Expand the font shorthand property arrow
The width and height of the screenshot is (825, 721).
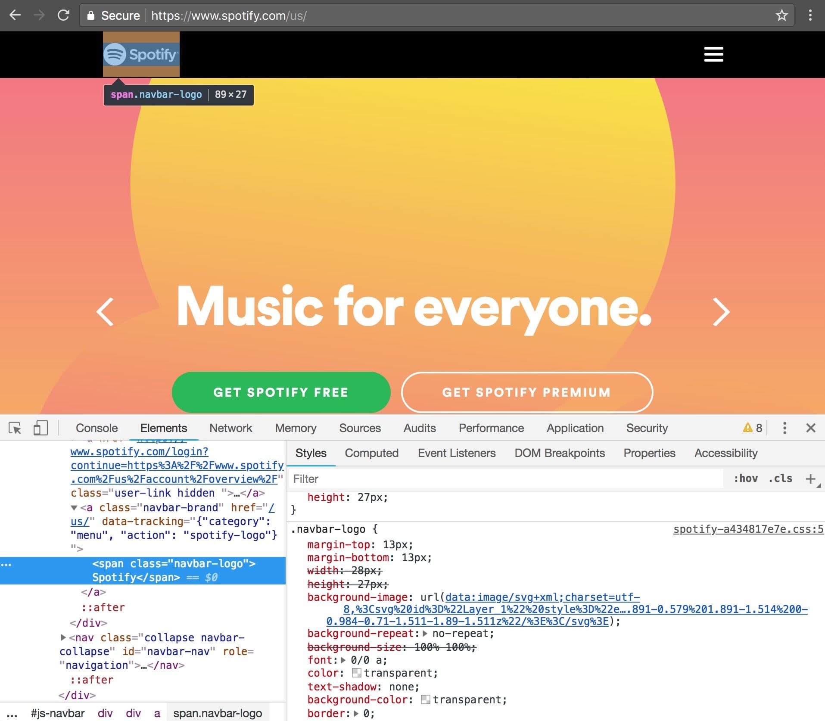click(x=343, y=660)
